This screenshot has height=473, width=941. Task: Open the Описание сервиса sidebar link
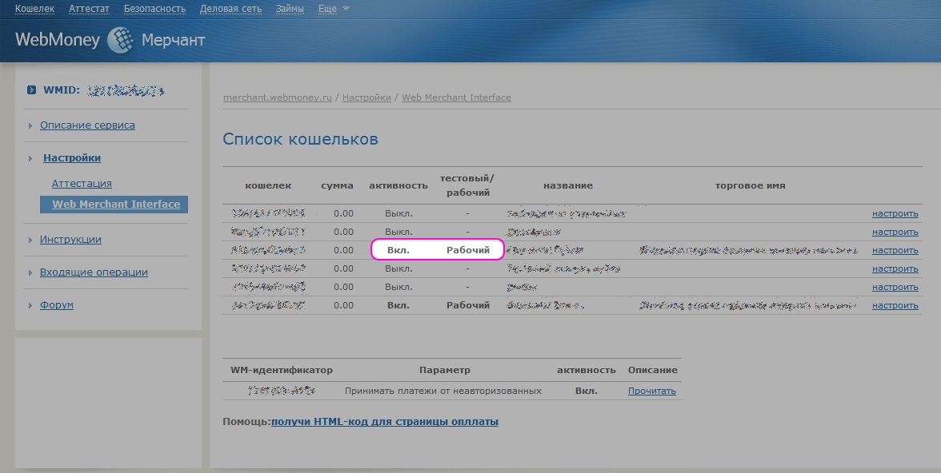point(88,125)
